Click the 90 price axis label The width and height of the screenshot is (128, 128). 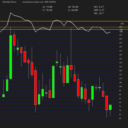pos(120,94)
